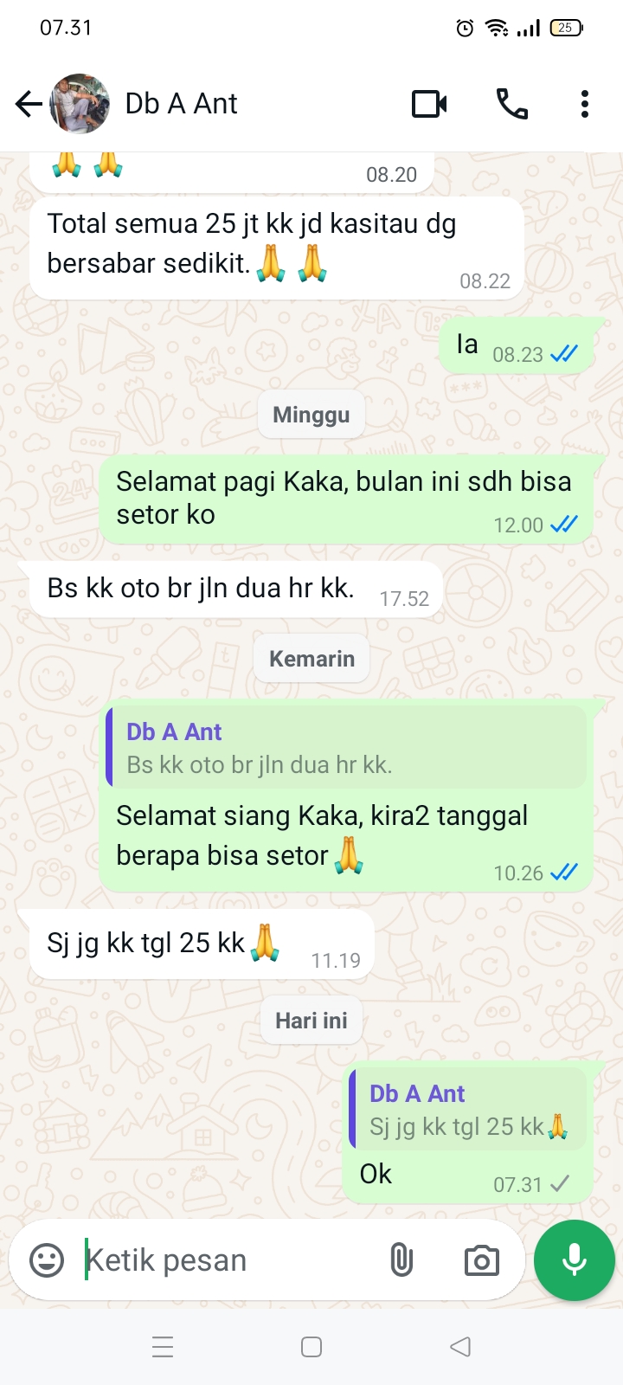Open contact info via Db A Ant name
Screen dimensions: 623x1385
(x=181, y=104)
